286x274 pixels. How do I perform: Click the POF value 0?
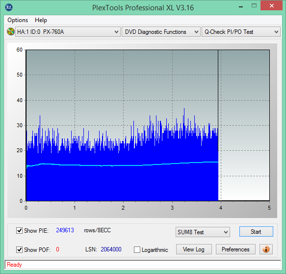tap(57, 249)
